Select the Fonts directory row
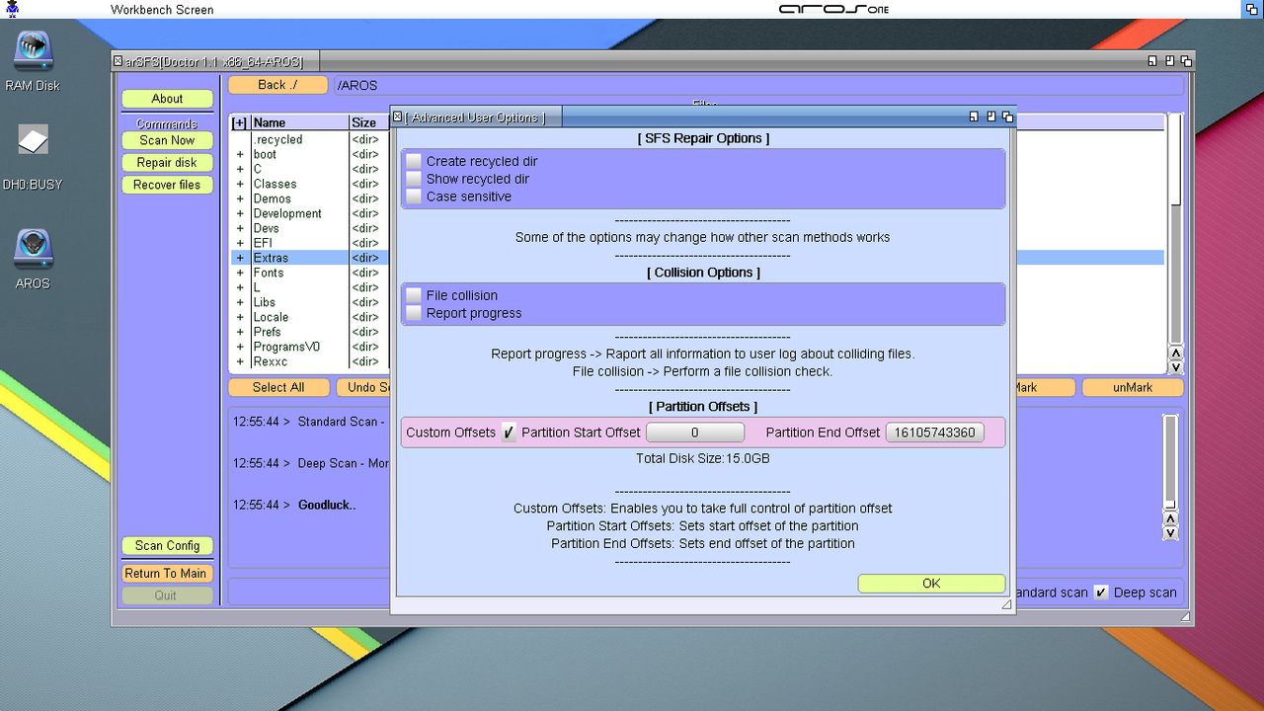 310,273
